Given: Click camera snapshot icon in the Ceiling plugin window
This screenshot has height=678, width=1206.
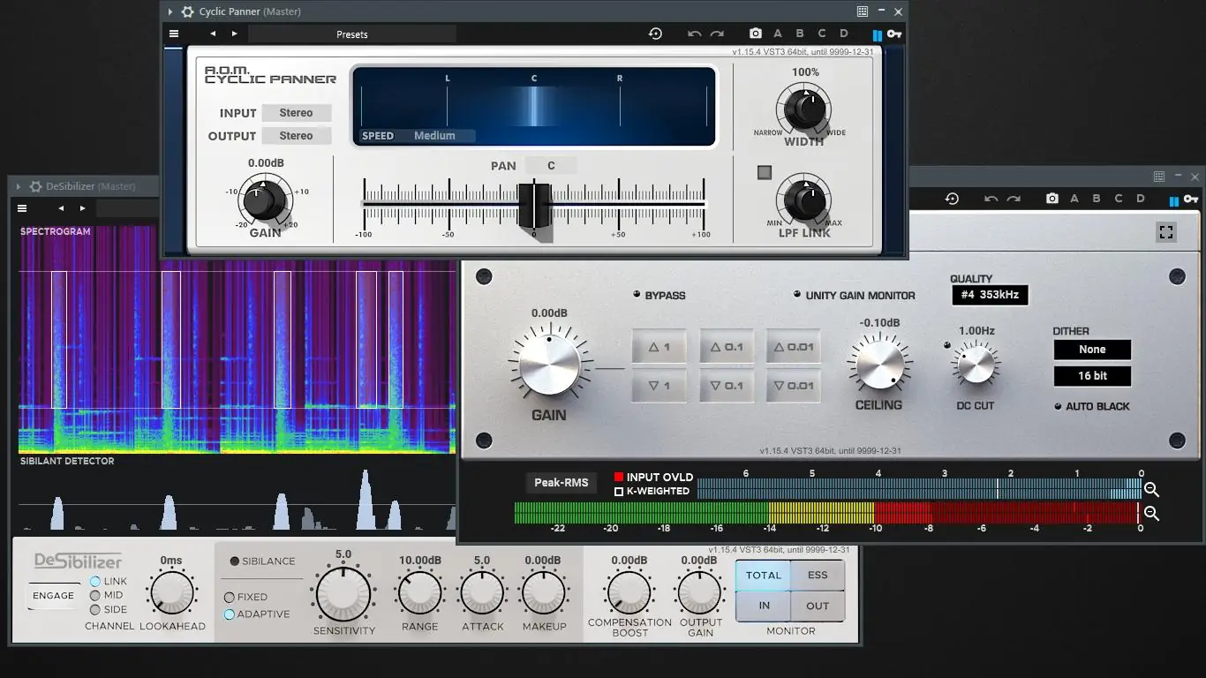Looking at the screenshot, I should click(1052, 199).
